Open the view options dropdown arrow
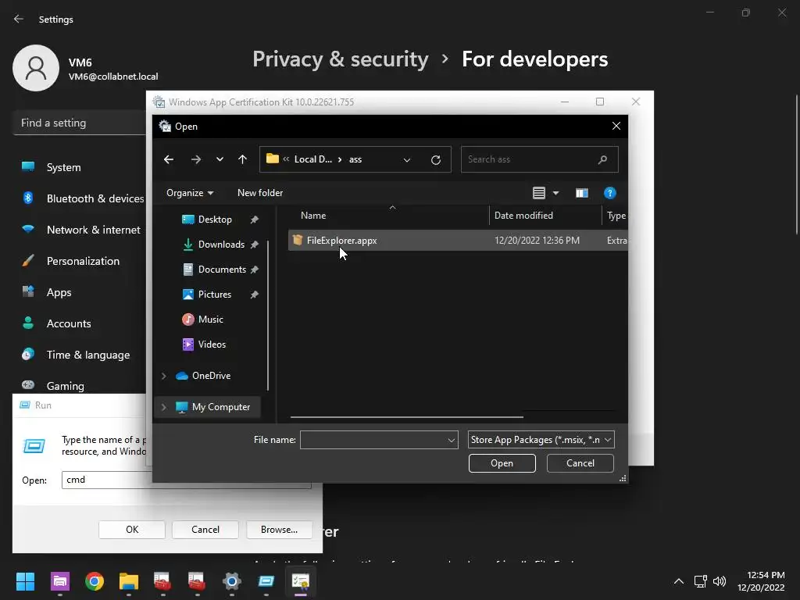The height and width of the screenshot is (600, 800). click(x=556, y=193)
